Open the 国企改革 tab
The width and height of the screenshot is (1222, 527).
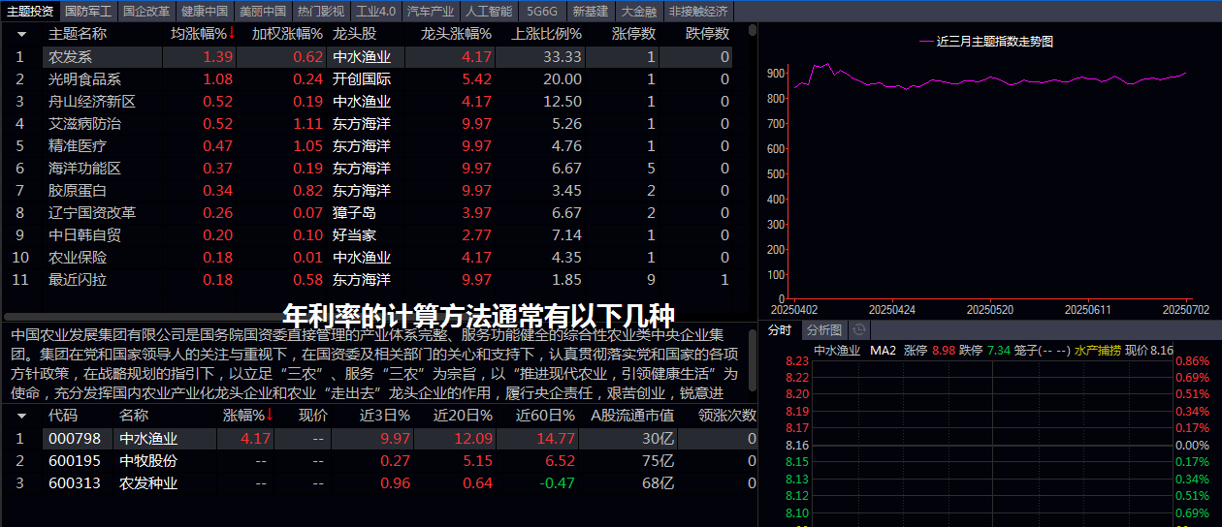click(x=146, y=12)
